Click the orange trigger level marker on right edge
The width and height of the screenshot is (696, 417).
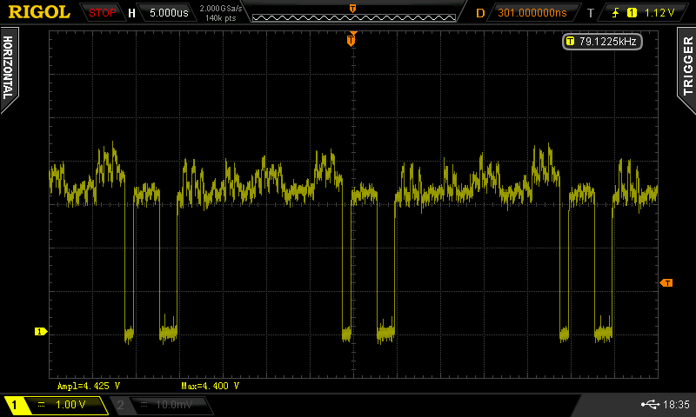pyautogui.click(x=666, y=283)
